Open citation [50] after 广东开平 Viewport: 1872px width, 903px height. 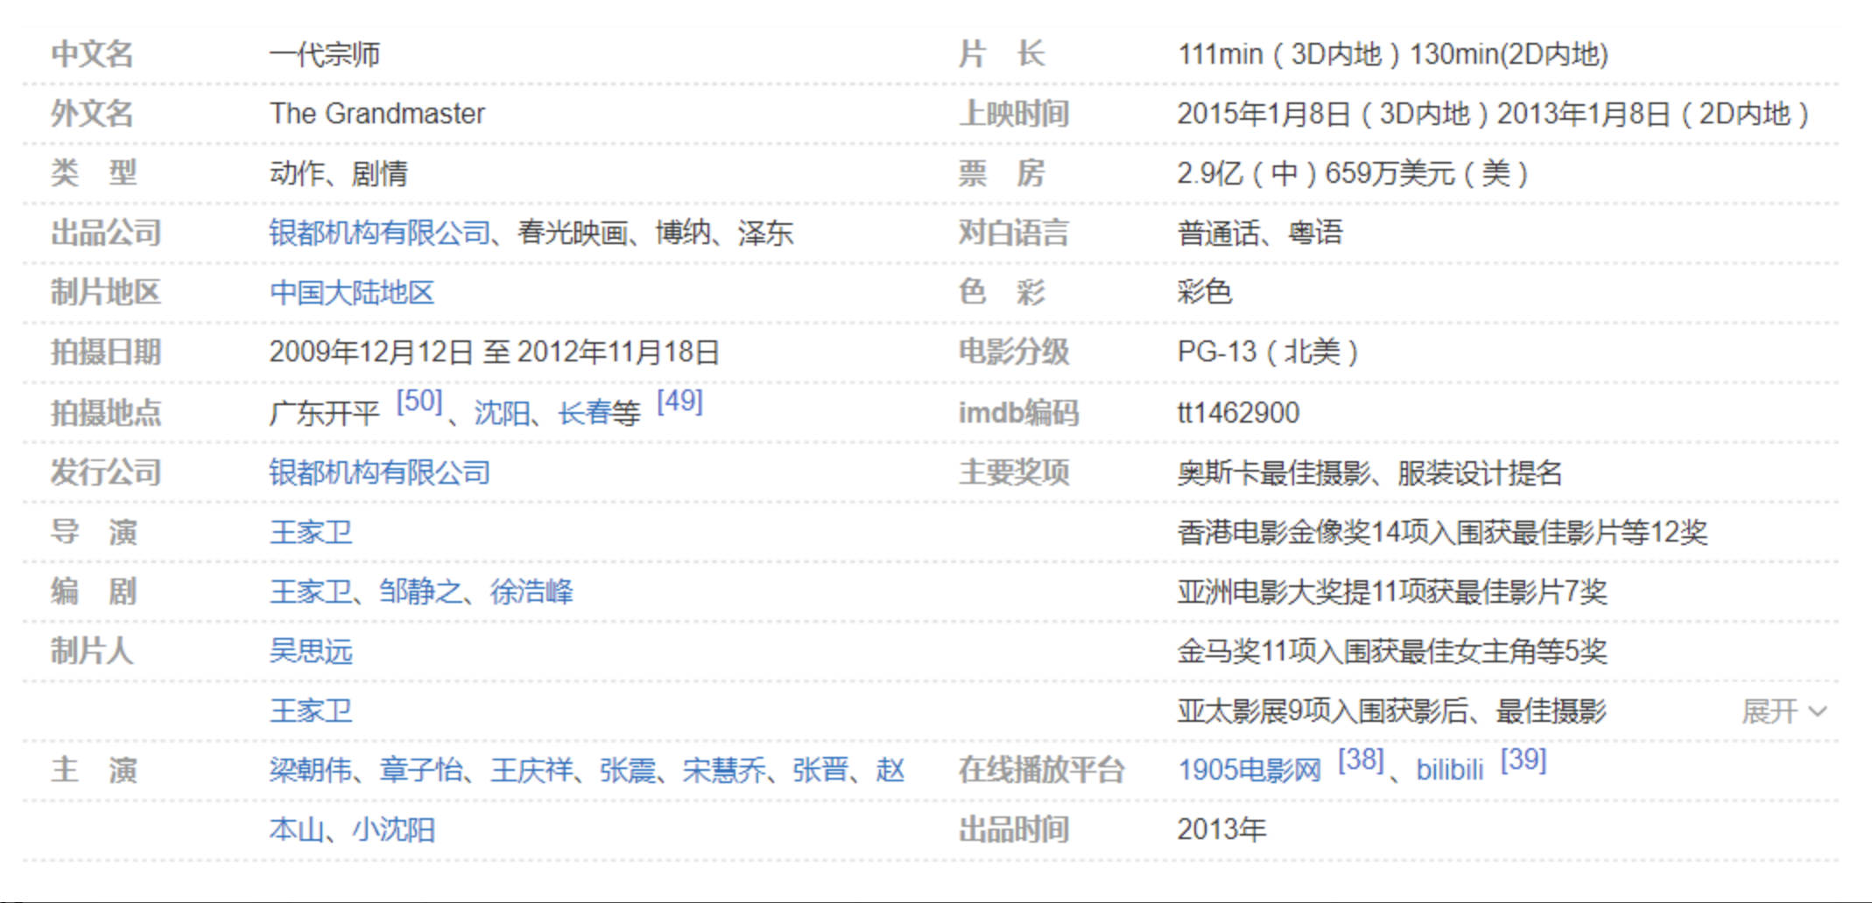coord(419,402)
